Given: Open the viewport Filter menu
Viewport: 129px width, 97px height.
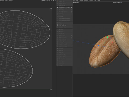Looking at the screenshot, I should coord(95,1).
